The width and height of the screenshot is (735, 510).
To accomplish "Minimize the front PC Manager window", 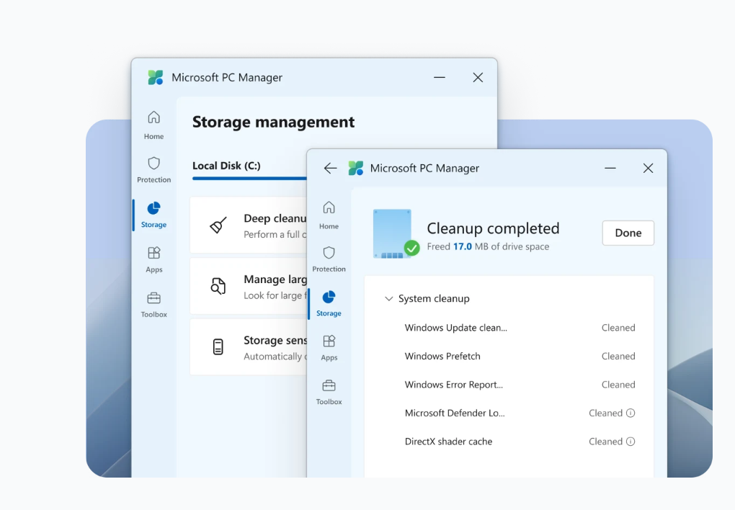I will [610, 168].
